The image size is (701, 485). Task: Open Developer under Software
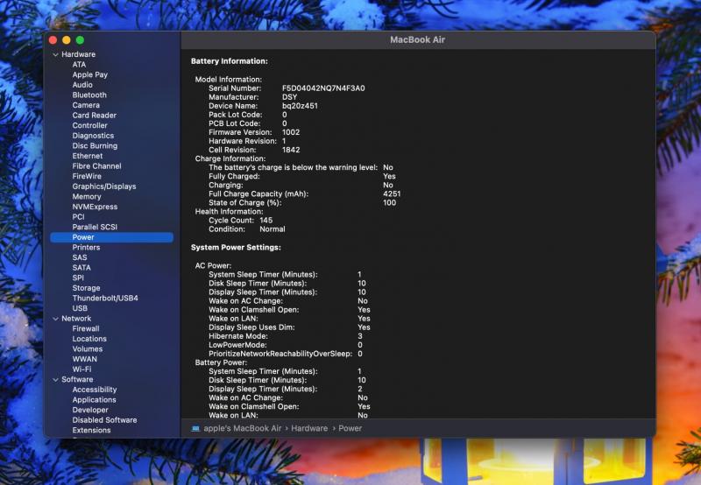90,410
